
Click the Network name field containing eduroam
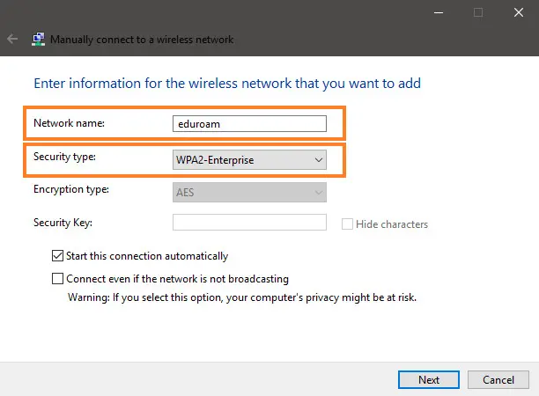point(250,124)
